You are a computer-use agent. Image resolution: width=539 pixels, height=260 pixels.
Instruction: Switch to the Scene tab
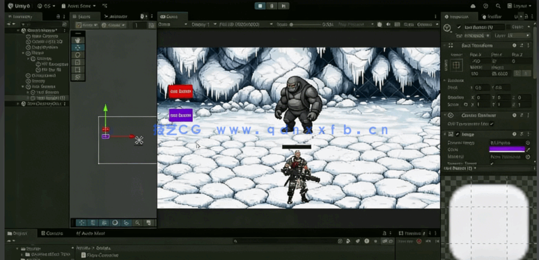click(x=84, y=17)
